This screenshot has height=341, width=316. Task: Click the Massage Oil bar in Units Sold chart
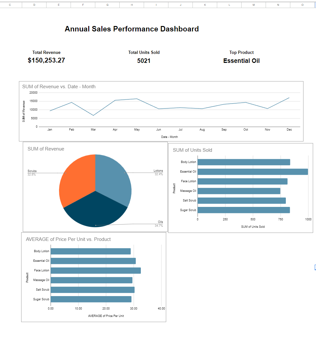coord(239,191)
